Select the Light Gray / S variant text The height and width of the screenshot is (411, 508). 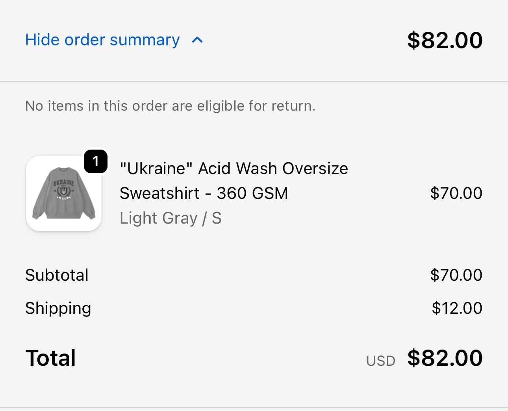pyautogui.click(x=171, y=218)
